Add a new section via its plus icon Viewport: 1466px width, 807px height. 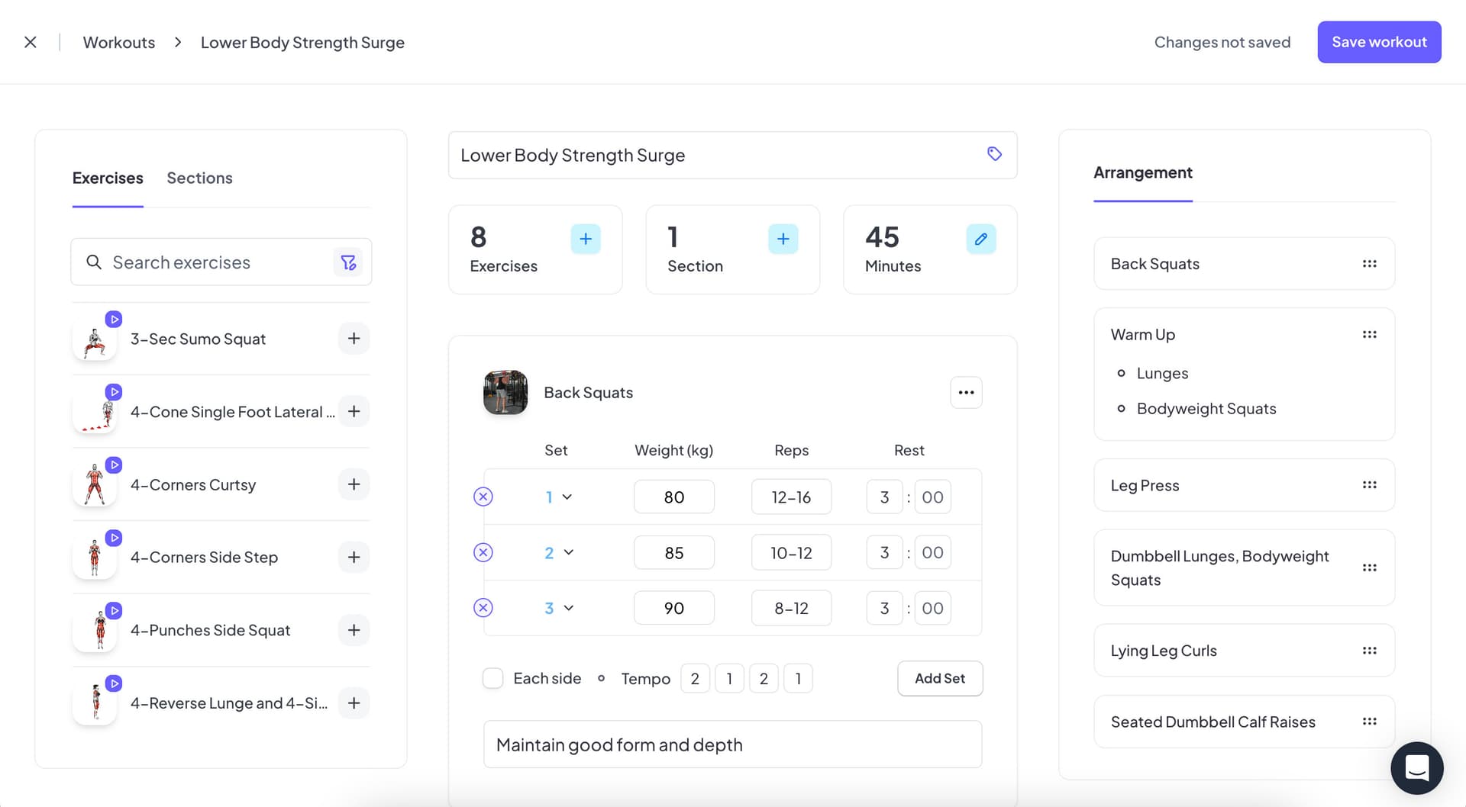coord(783,238)
